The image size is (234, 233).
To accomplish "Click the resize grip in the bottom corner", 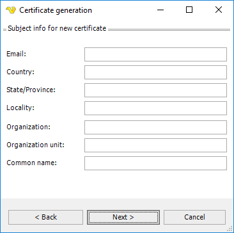I will (230, 229).
